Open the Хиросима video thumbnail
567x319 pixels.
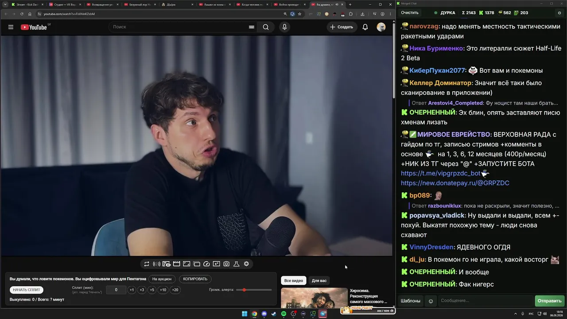pyautogui.click(x=314, y=298)
